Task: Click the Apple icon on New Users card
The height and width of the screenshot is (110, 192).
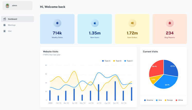Action: click(x=95, y=23)
